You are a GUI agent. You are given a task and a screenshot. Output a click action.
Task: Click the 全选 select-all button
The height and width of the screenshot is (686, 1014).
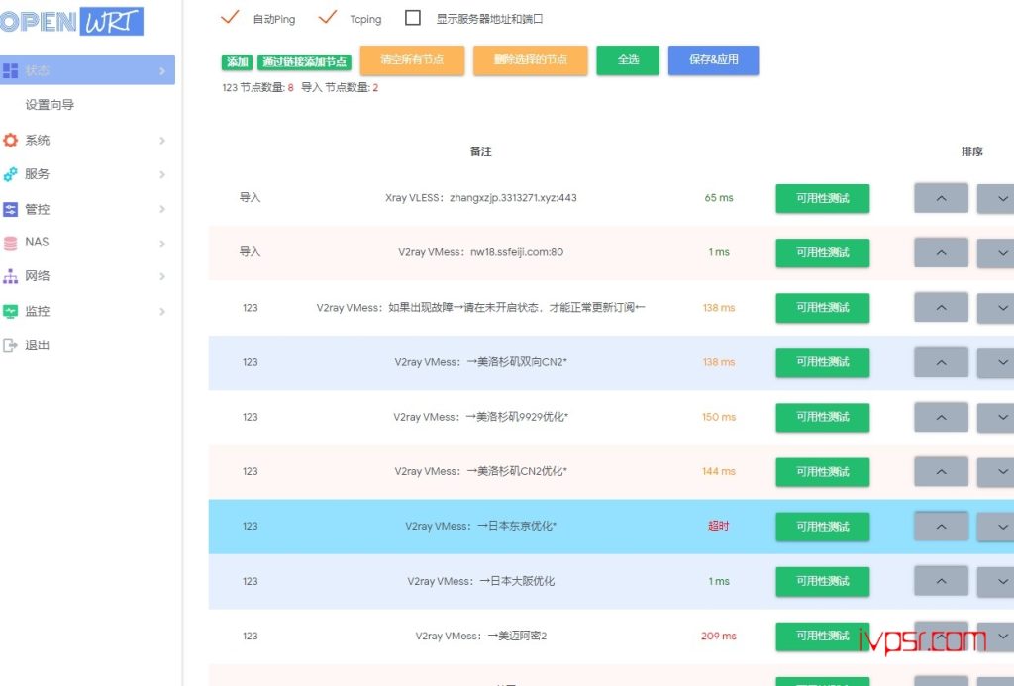(628, 60)
